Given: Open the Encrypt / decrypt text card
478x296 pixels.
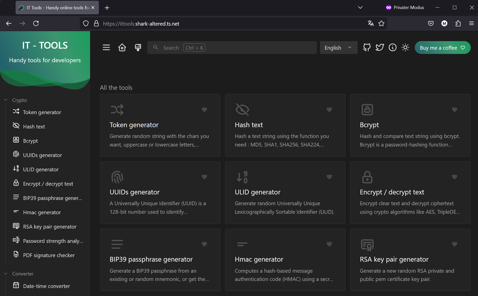Looking at the screenshot, I should pyautogui.click(x=410, y=193).
